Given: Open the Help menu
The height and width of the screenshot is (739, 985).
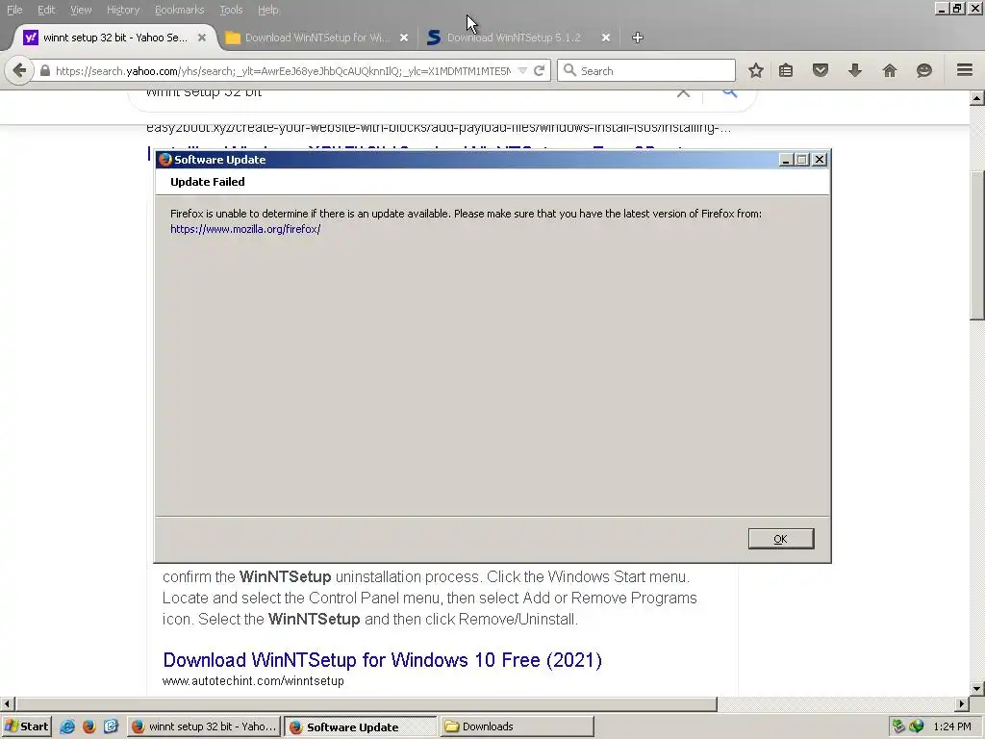Looking at the screenshot, I should [267, 10].
